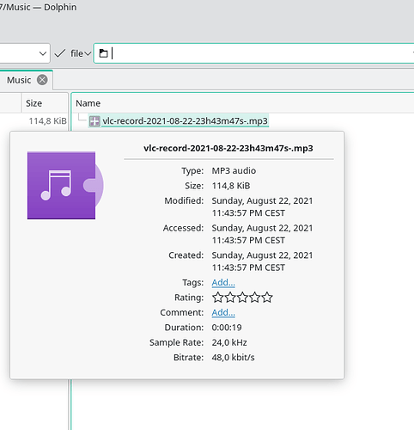The height and width of the screenshot is (430, 414).
Task: Select the 114,8 KiB size entry in left panel
Action: point(47,121)
